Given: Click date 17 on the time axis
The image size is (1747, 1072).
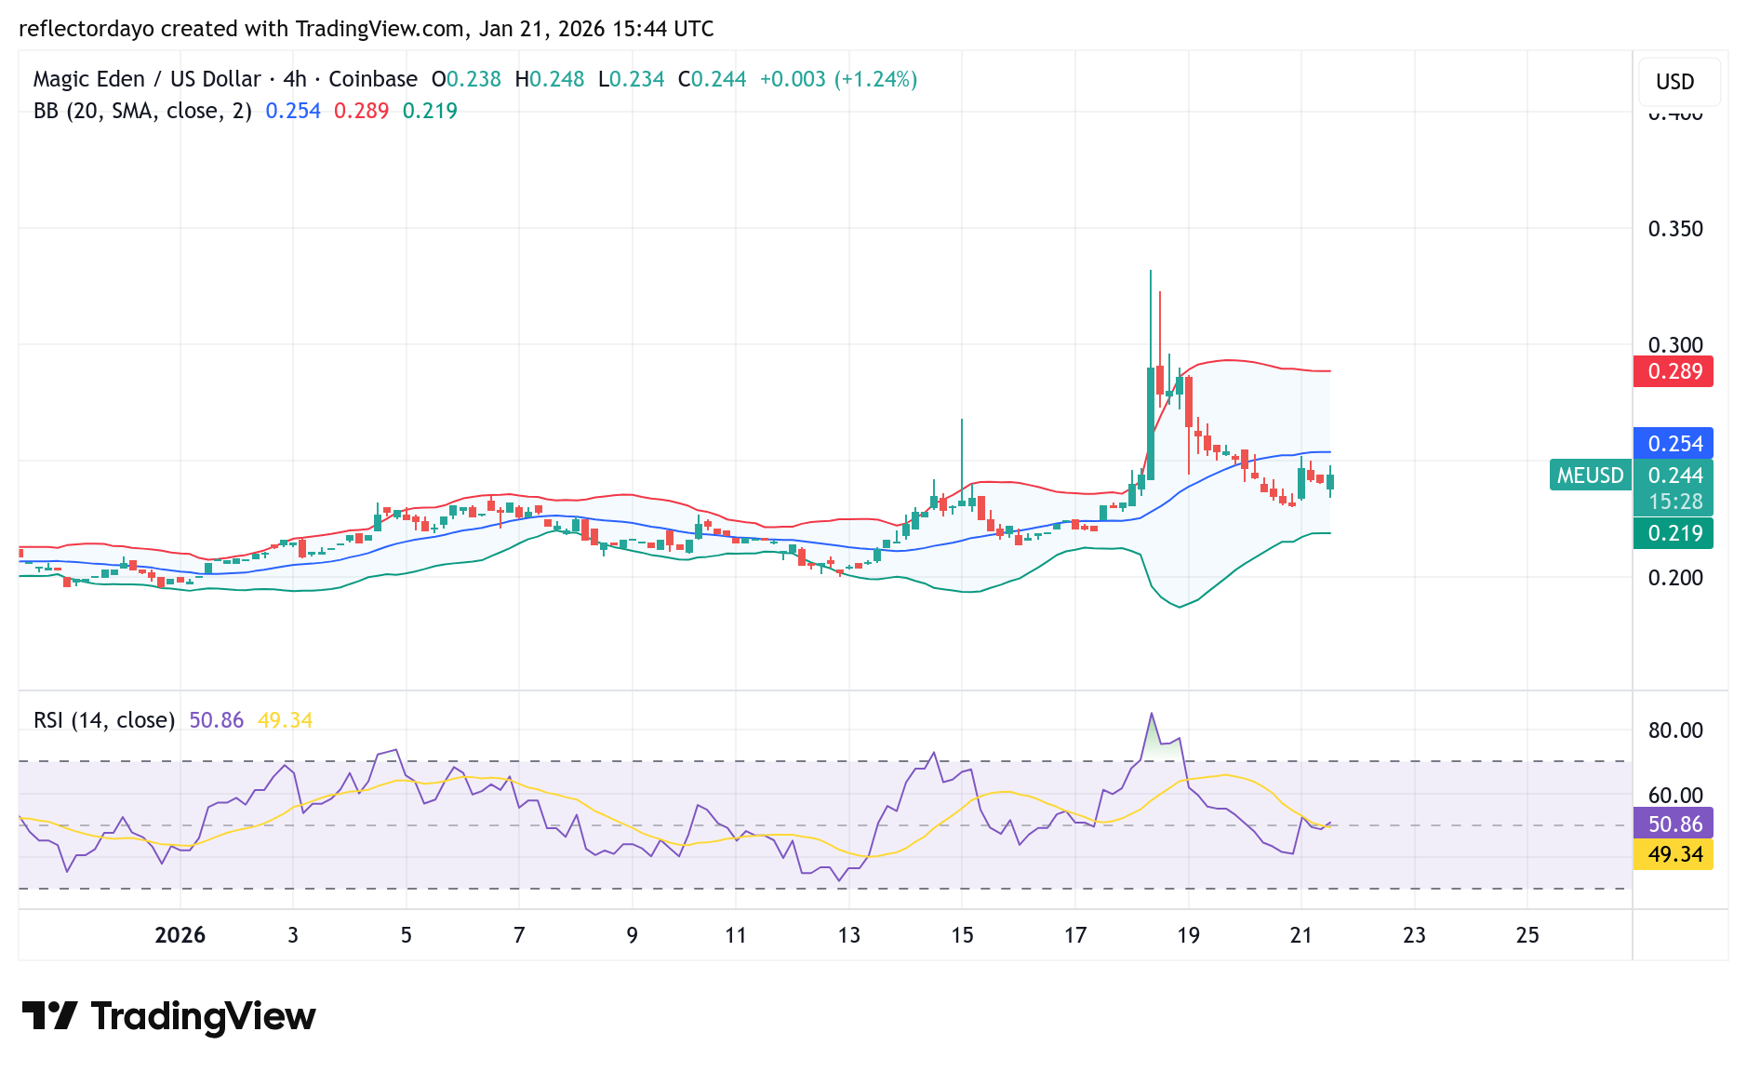Looking at the screenshot, I should (x=1075, y=935).
